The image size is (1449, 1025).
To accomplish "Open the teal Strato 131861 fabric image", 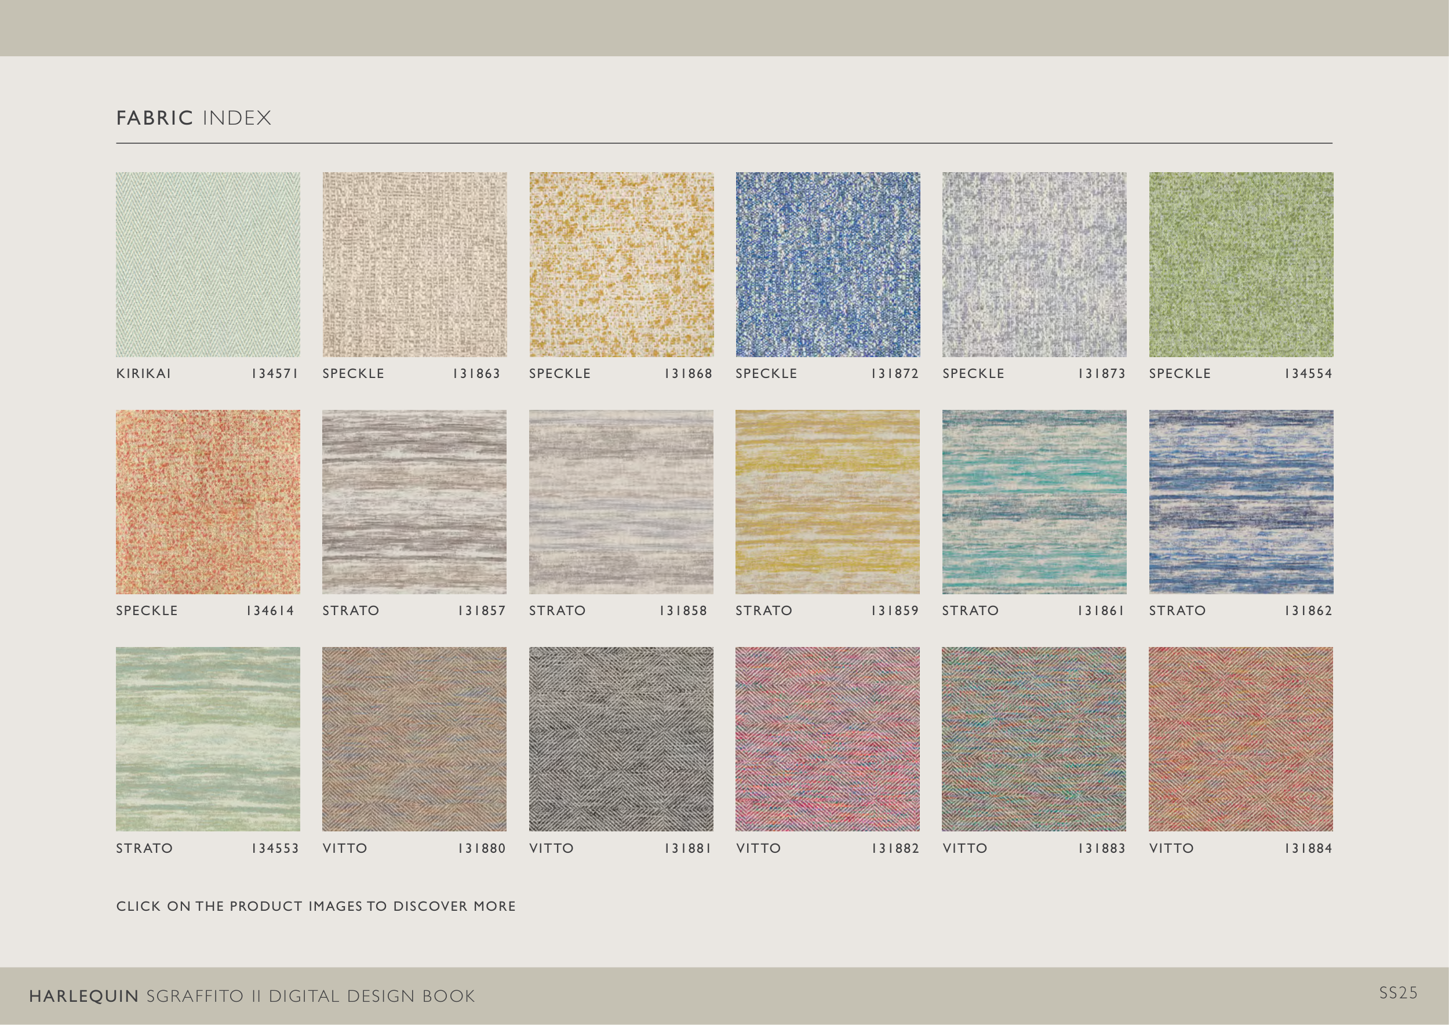I will pyautogui.click(x=1034, y=501).
